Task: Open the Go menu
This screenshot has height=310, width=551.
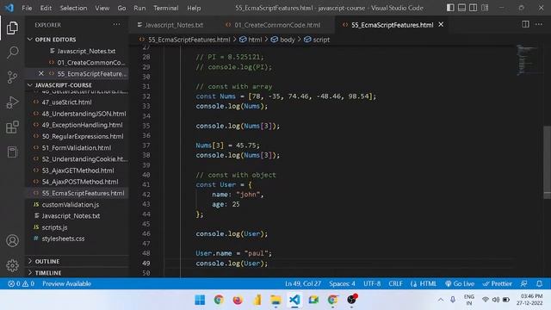Action: click(121, 8)
